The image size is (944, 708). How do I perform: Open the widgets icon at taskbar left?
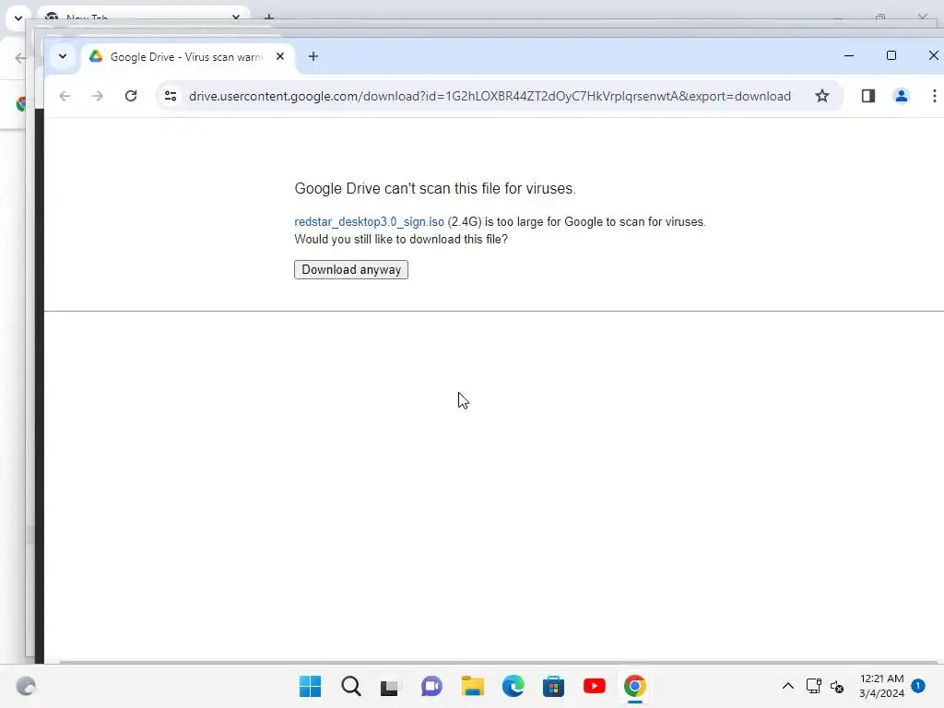26,686
